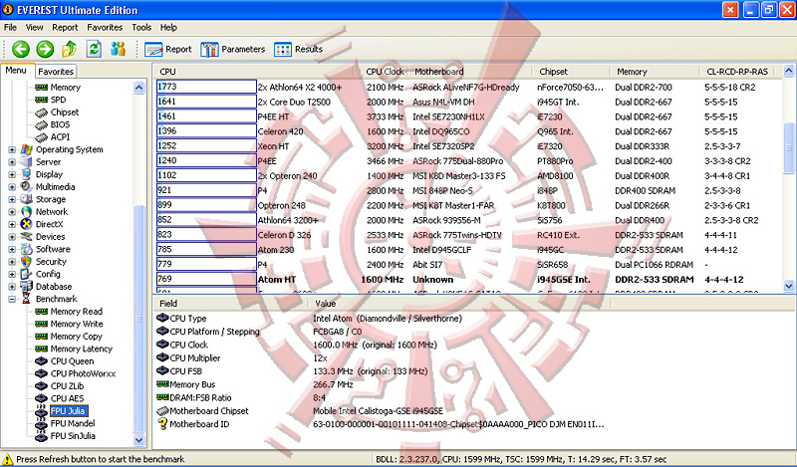Click the green Forward arrow icon

coord(45,50)
